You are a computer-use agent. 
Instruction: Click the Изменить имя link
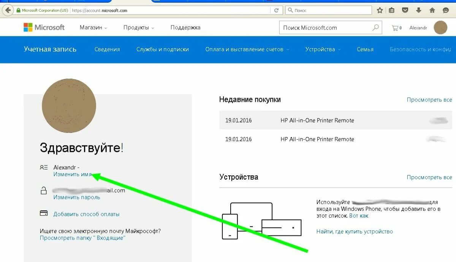tap(73, 174)
